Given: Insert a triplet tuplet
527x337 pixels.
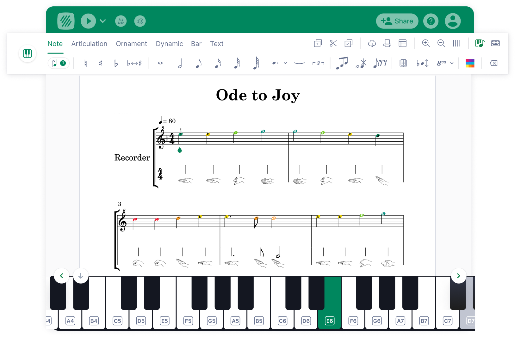Looking at the screenshot, I should 318,63.
